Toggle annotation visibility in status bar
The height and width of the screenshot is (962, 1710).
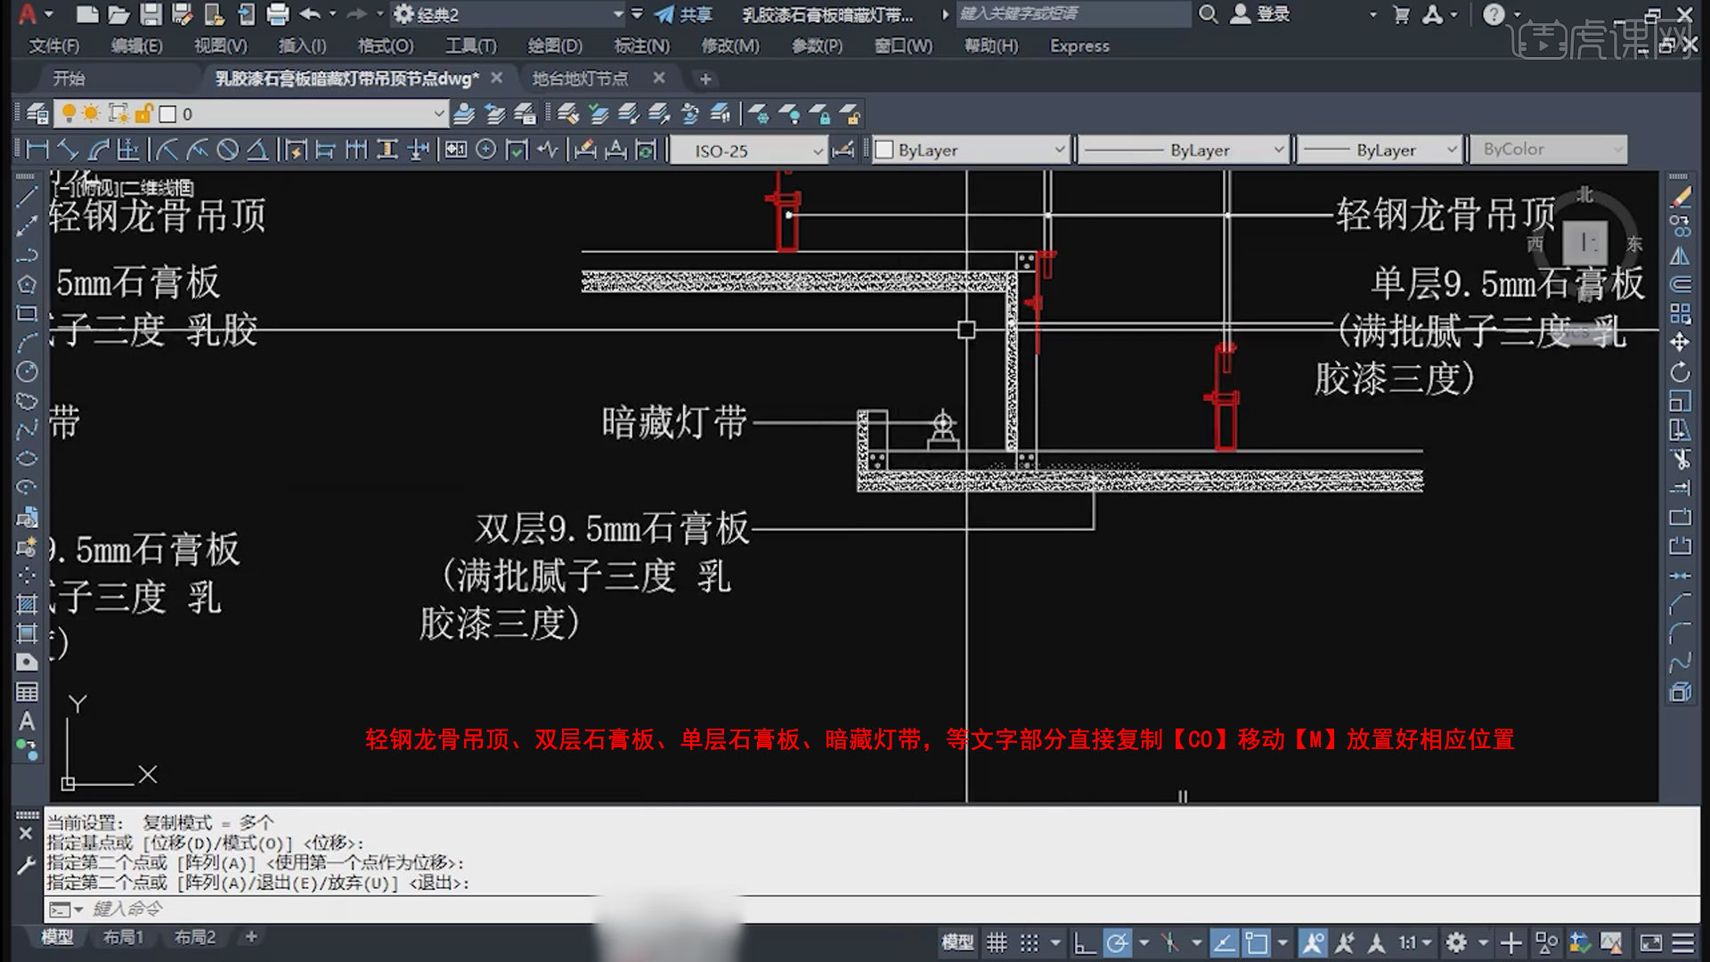pyautogui.click(x=1312, y=942)
